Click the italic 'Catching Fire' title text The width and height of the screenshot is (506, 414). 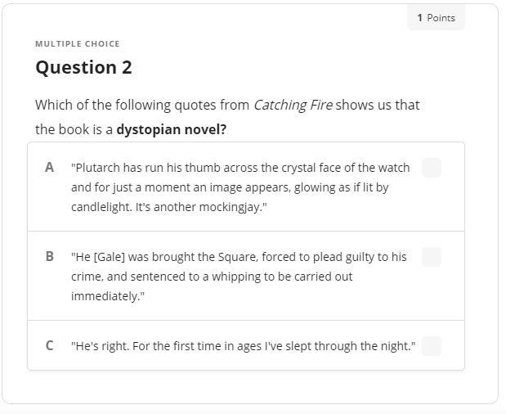293,105
